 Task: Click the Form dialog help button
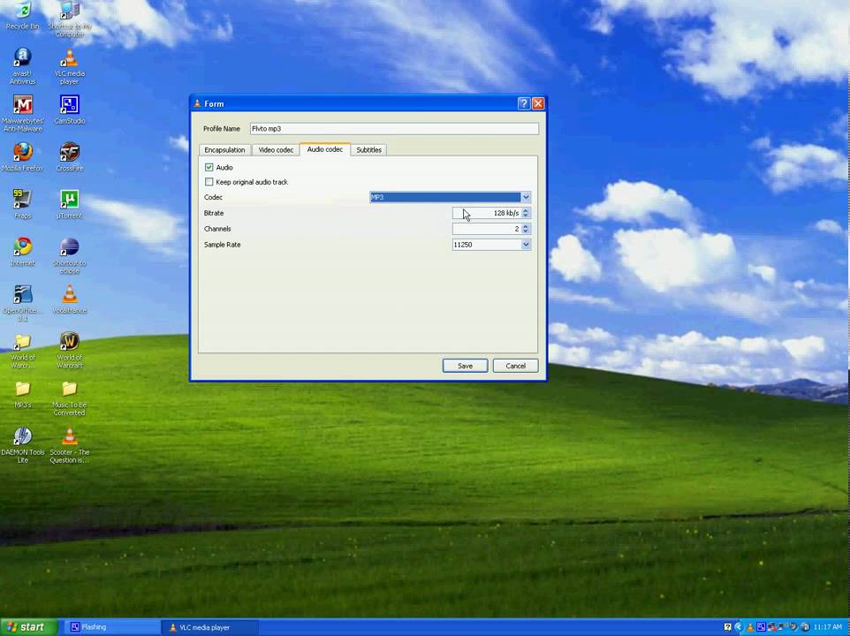click(524, 103)
